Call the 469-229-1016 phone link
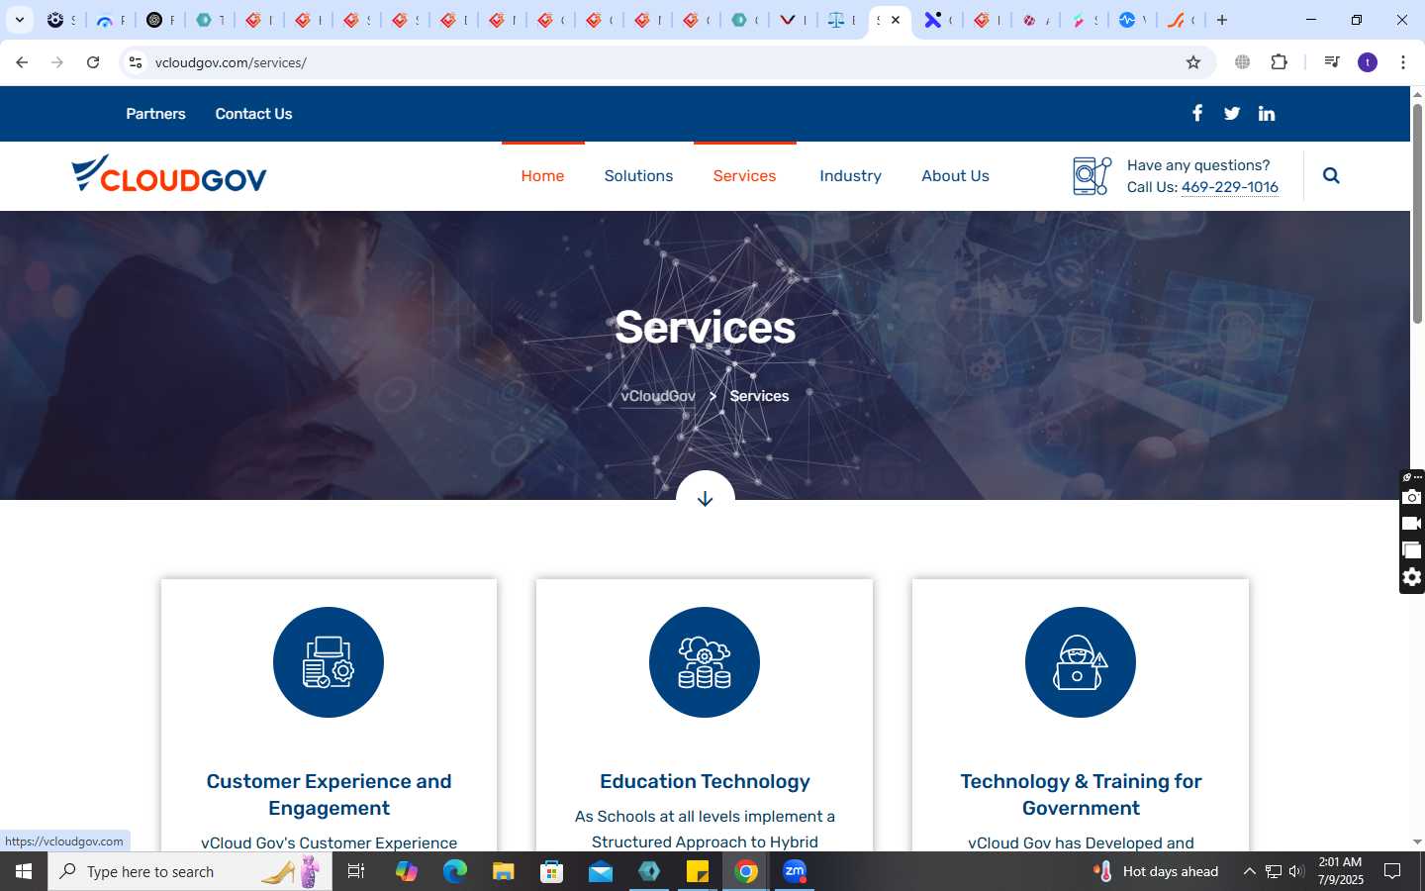Screen dimensions: 1425x891 tap(1230, 187)
